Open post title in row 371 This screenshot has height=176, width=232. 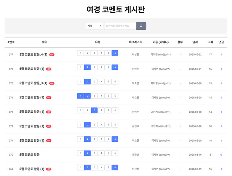(32, 140)
